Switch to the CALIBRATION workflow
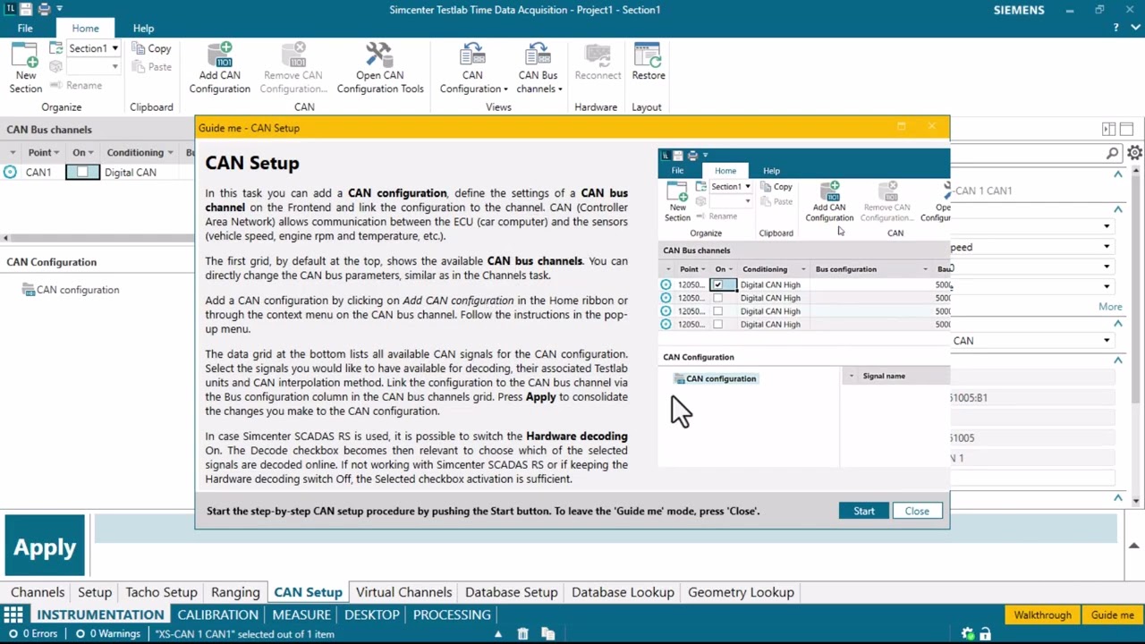This screenshot has width=1145, height=644. point(217,614)
